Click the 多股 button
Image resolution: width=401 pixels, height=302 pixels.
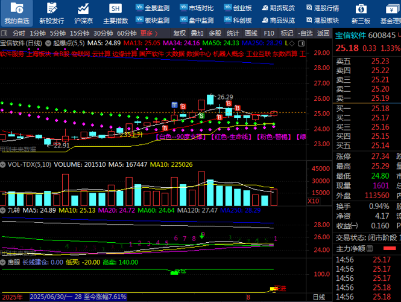coord(215,33)
